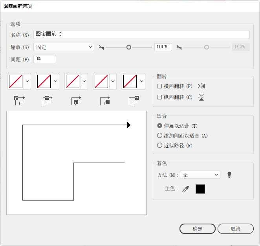Click the side tile icon
This screenshot has width=260, height=246.
click(x=48, y=101)
